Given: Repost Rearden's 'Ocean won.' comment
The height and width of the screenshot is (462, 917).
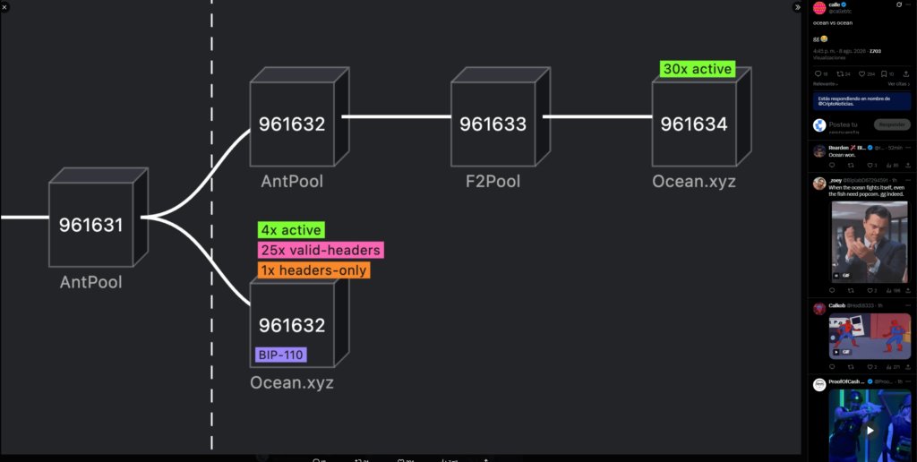Looking at the screenshot, I should coord(851,166).
